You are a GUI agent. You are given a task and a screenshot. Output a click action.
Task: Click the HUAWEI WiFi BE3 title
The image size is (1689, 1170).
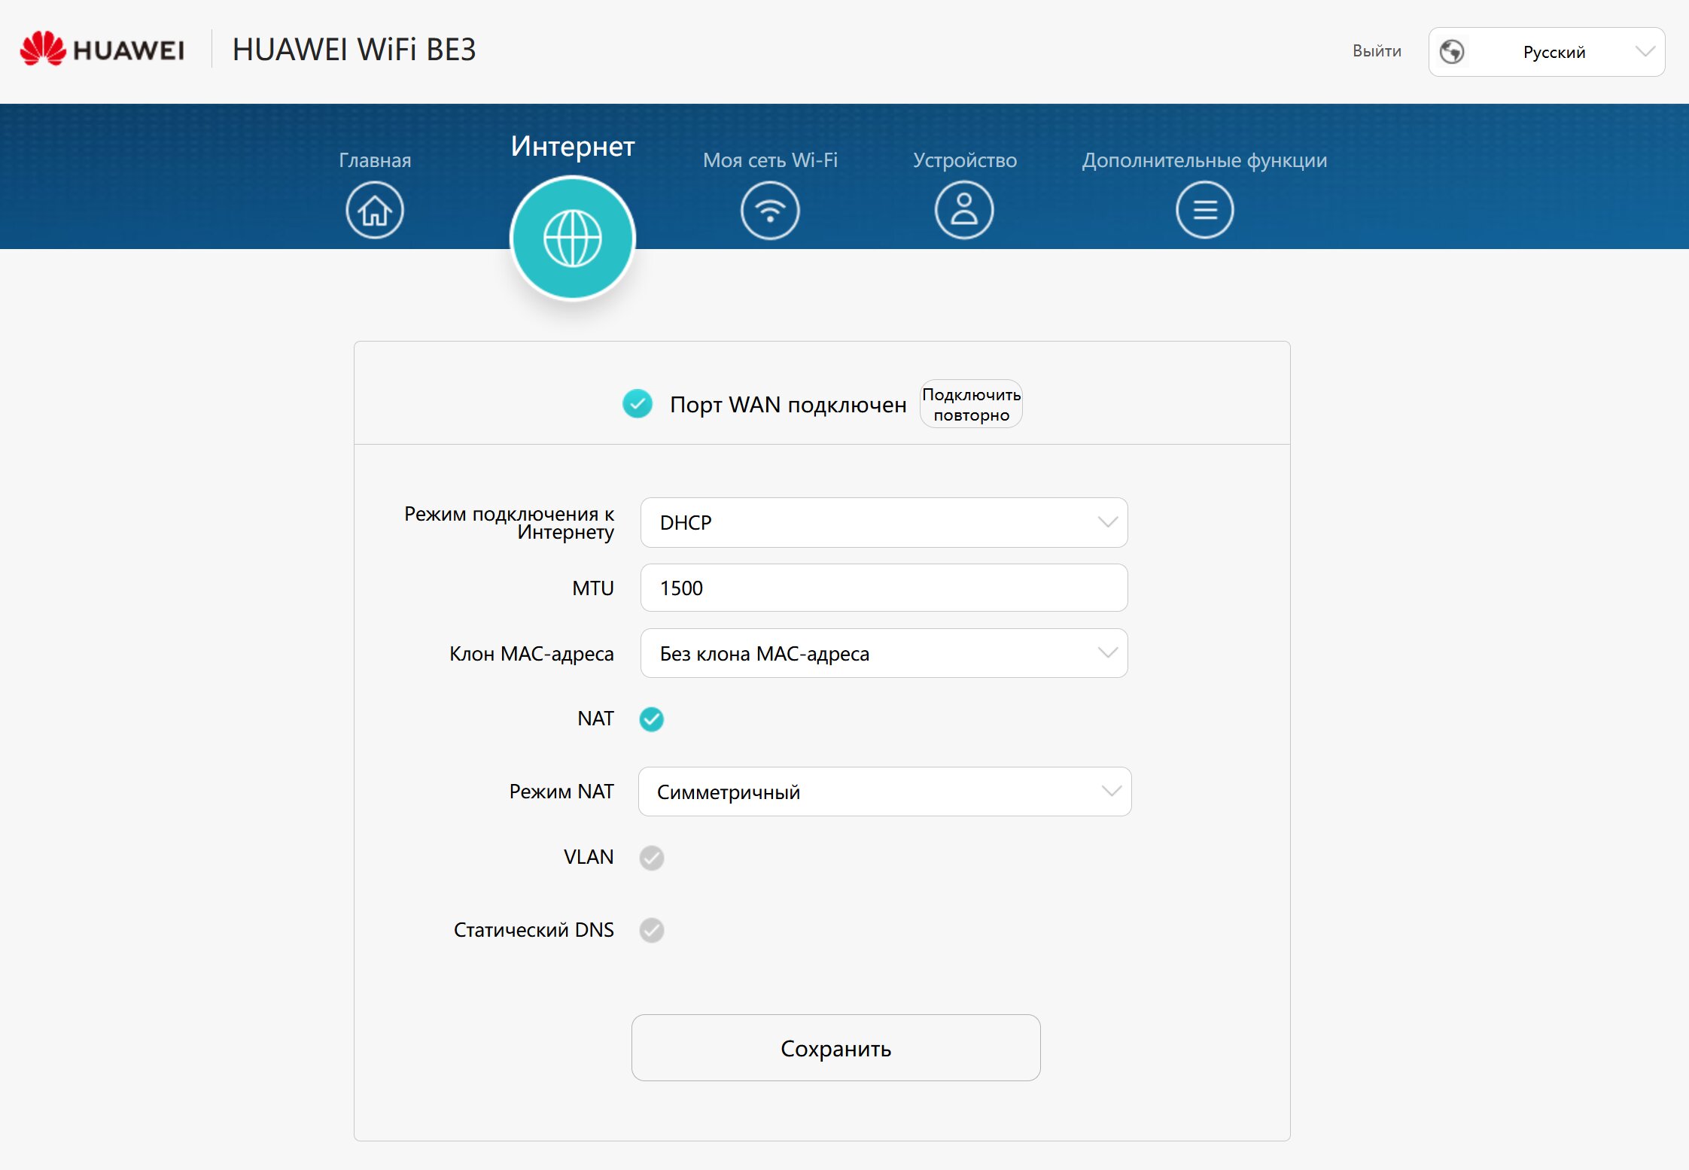tap(355, 50)
